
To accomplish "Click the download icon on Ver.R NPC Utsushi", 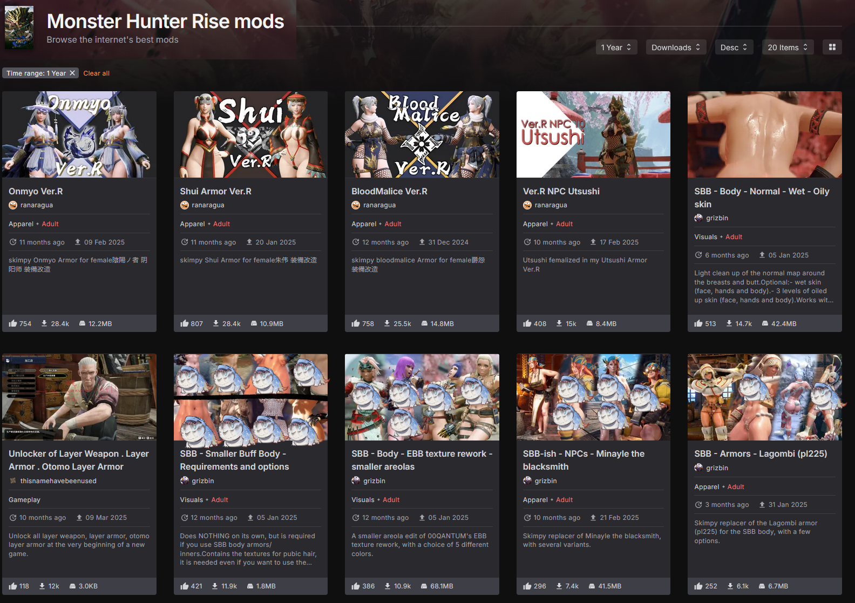I will [x=559, y=323].
